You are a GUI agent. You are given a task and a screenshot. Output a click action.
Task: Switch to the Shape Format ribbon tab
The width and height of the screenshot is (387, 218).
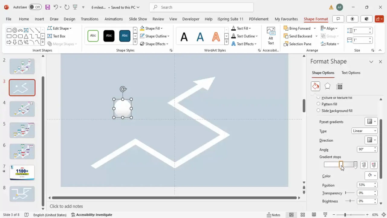316,19
